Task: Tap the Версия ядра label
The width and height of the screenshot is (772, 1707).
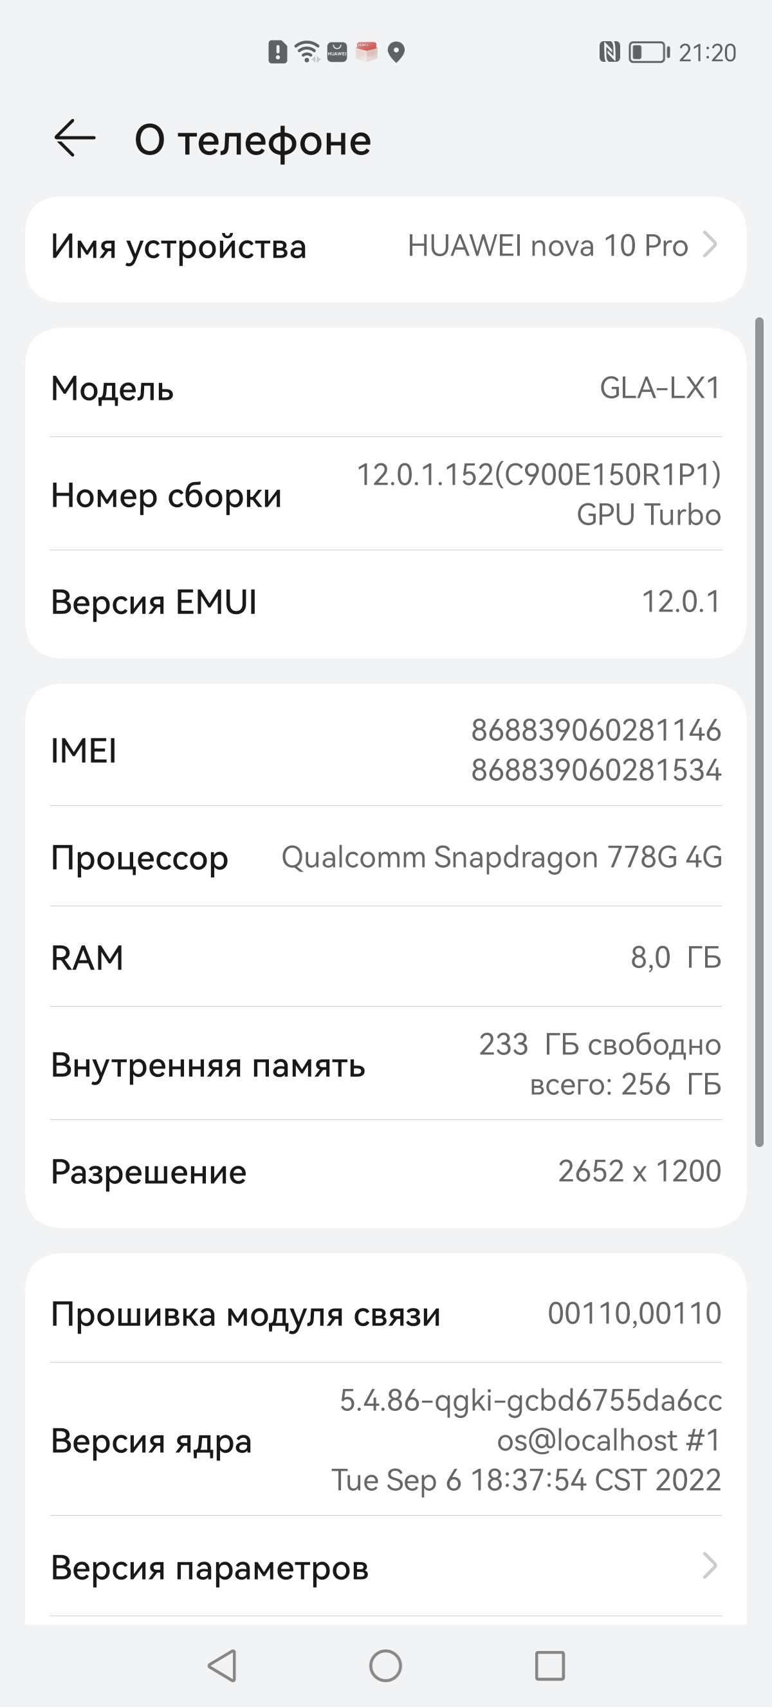Action: click(152, 1441)
